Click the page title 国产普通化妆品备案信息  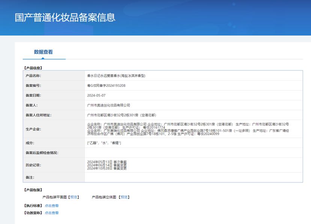(65, 17)
